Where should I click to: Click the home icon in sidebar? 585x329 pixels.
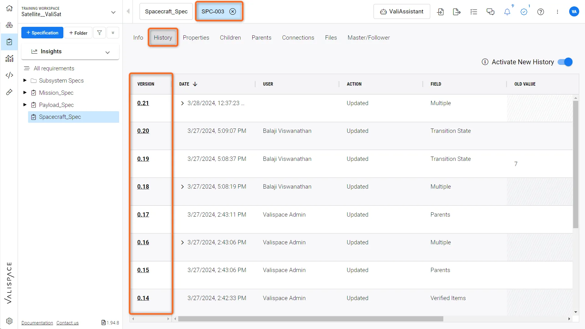tap(9, 8)
